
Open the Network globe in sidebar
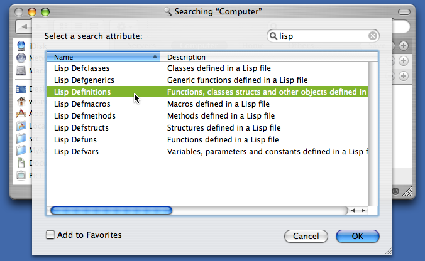point(21,58)
